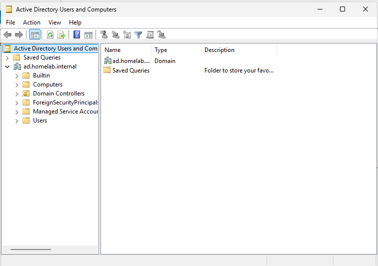Click the Filter options funnel icon
The width and height of the screenshot is (378, 266).
(x=138, y=35)
